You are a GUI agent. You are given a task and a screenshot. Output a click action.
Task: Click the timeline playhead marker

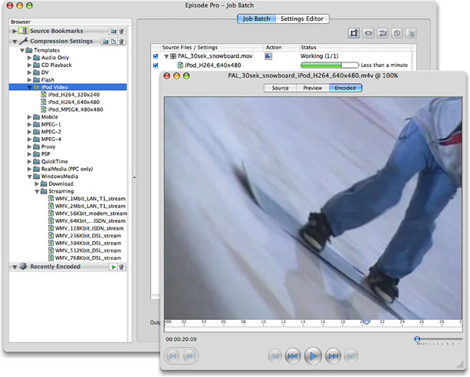[x=366, y=322]
